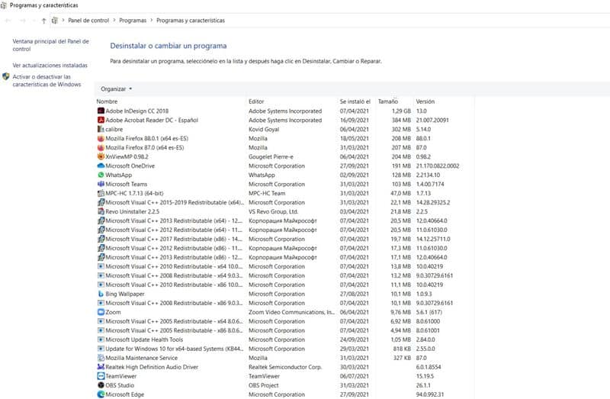Click the TeamViewer icon
The width and height of the screenshot is (610, 399).
coord(101,376)
